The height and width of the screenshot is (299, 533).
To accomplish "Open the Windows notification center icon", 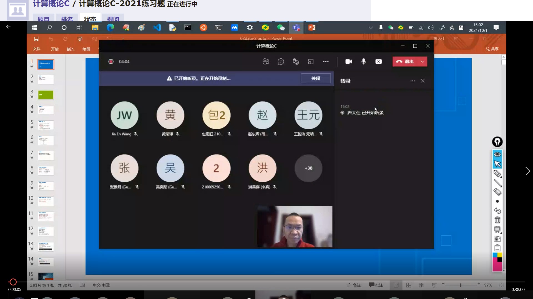I will (x=496, y=27).
